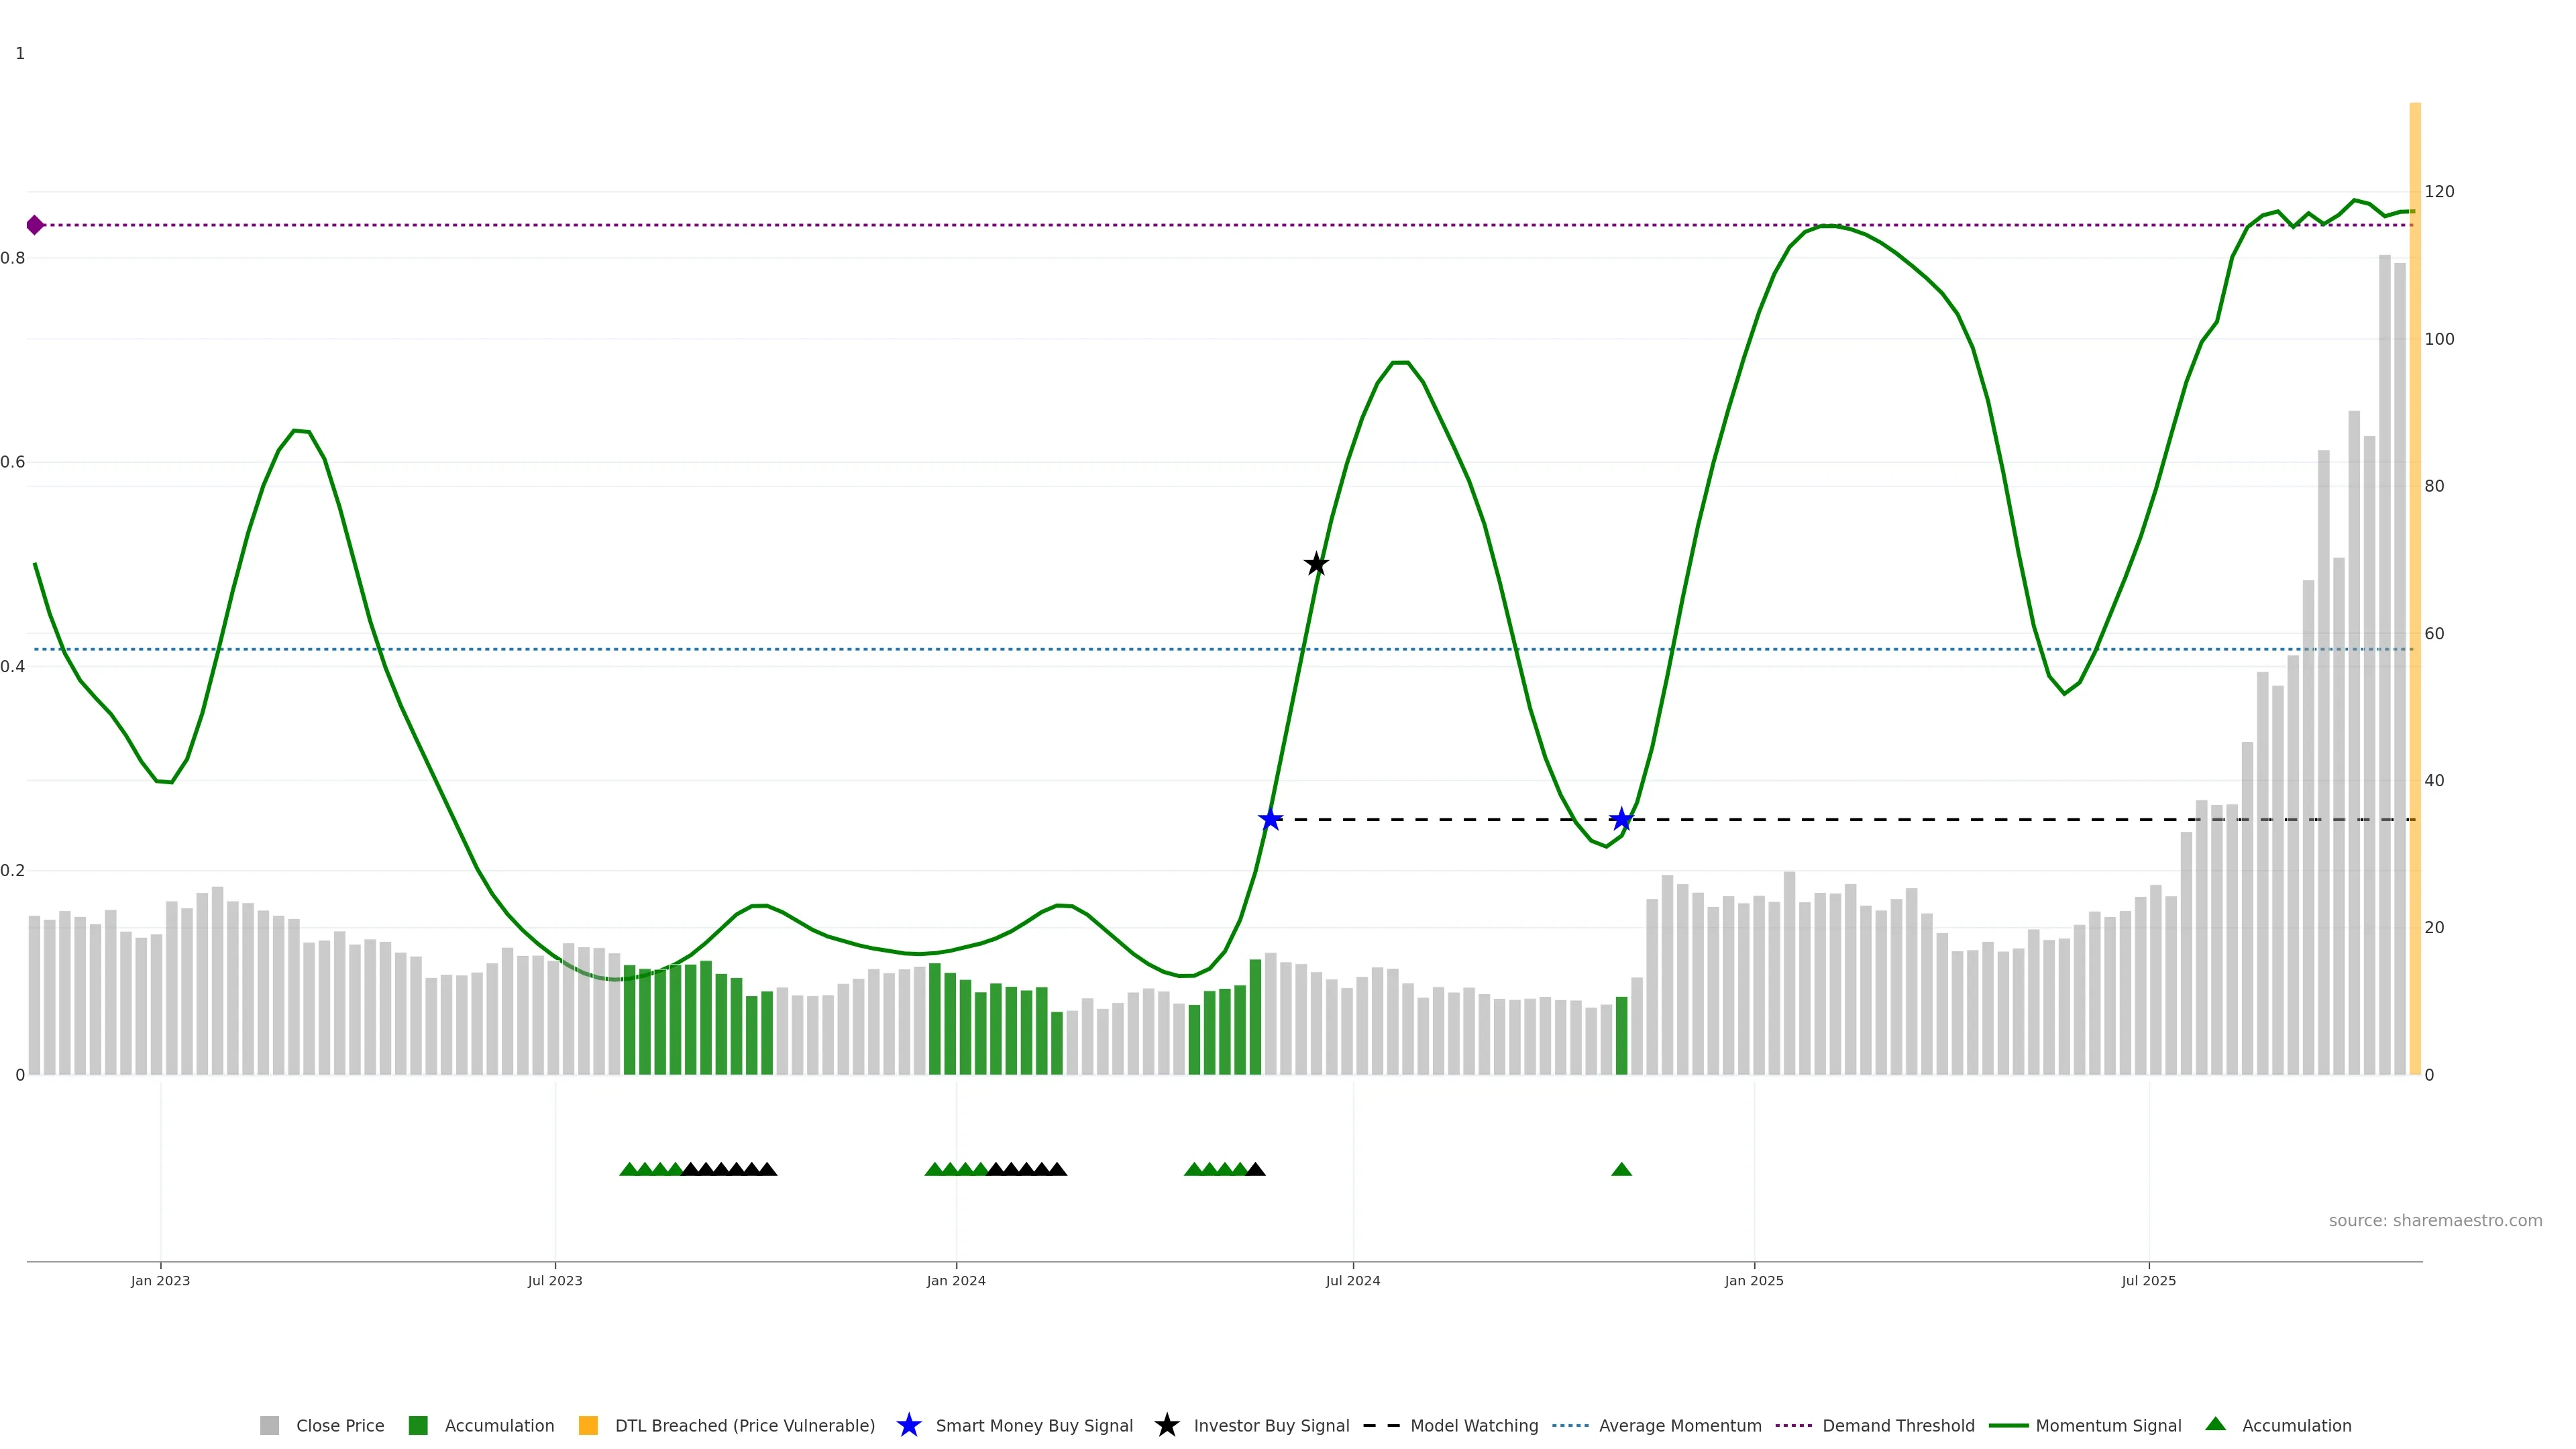Image resolution: width=2576 pixels, height=1449 pixels.
Task: Click the green triangle icon in legend
Action: [2215, 1424]
